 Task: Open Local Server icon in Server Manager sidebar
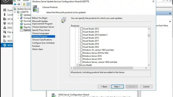point(5,15)
